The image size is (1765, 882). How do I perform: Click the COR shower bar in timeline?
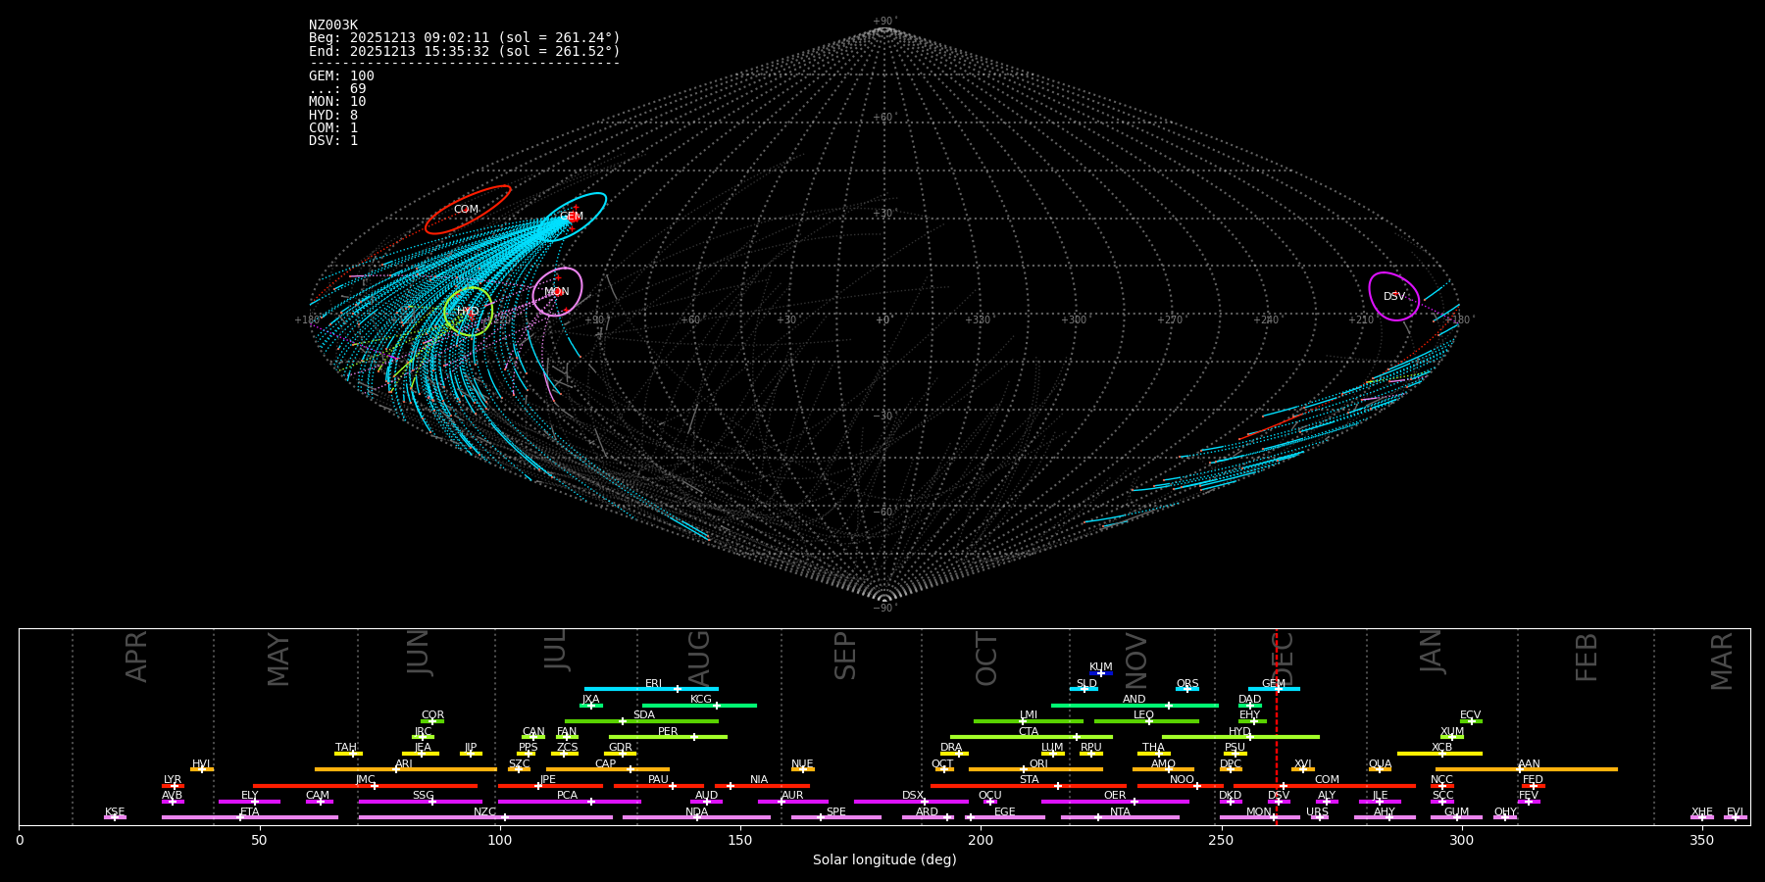click(x=432, y=721)
